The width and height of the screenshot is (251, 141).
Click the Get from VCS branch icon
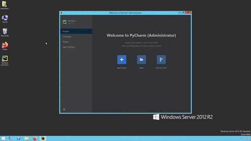click(161, 60)
